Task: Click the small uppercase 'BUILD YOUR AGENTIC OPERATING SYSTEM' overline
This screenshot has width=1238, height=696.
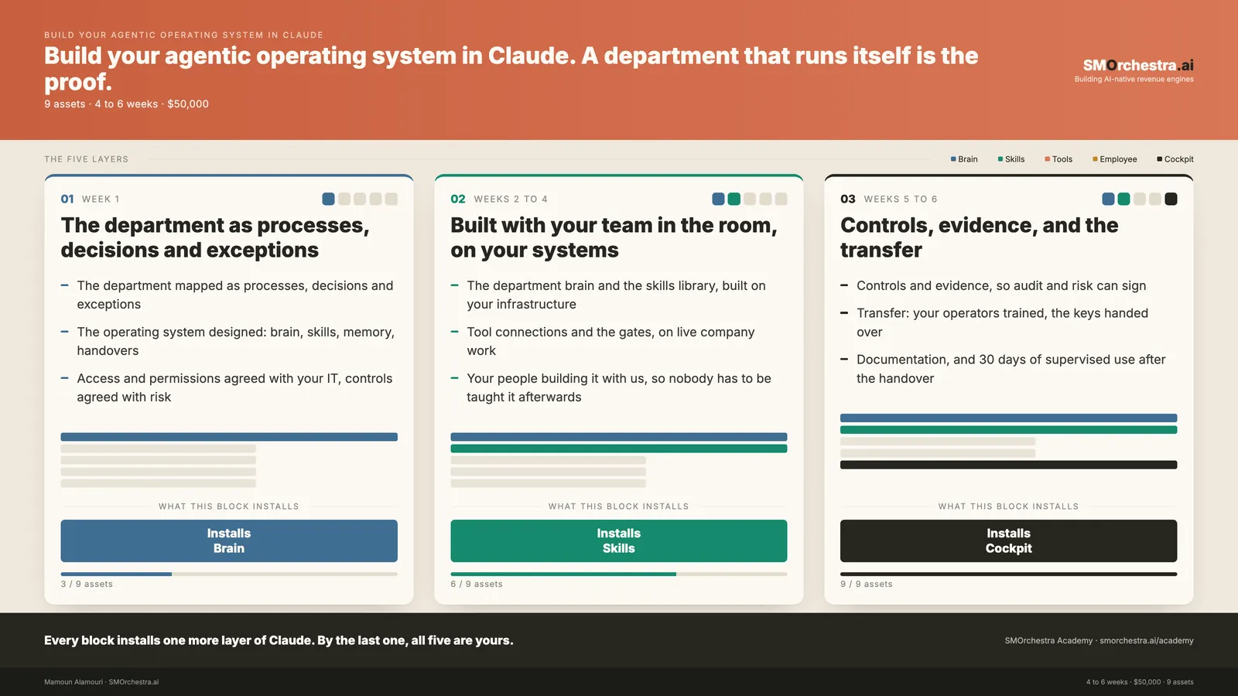Action: point(184,35)
